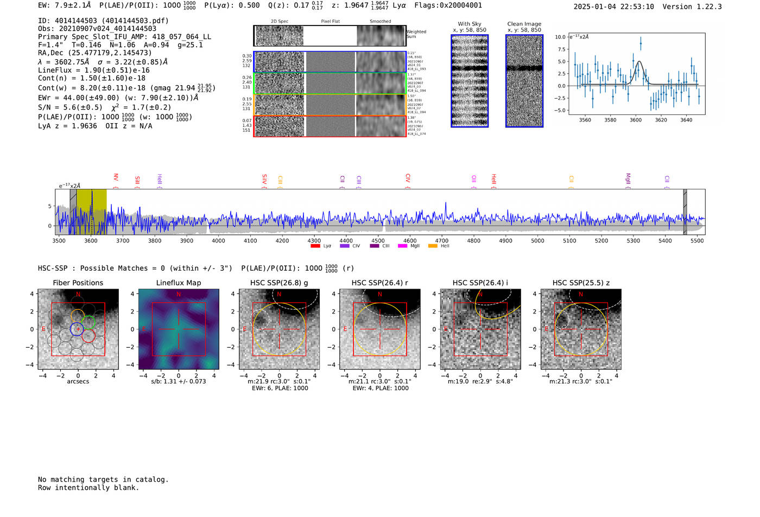Click the LineFlux = 1.90(±0.51)e-16 text
760x517 pixels.
pos(94,70)
